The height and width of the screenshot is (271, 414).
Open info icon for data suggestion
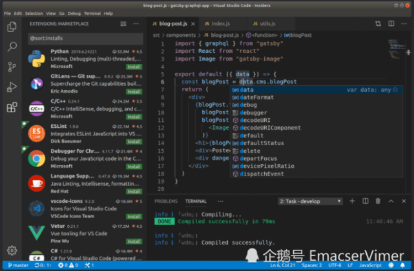395,90
